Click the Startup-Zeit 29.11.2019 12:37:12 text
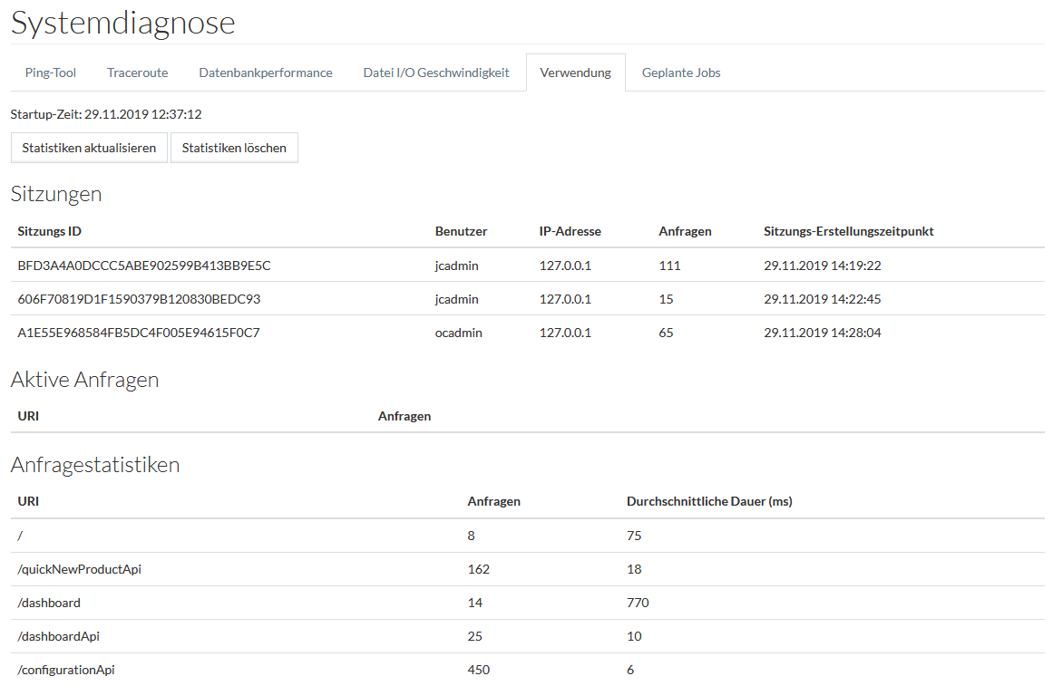This screenshot has height=686, width=1053. point(106,114)
